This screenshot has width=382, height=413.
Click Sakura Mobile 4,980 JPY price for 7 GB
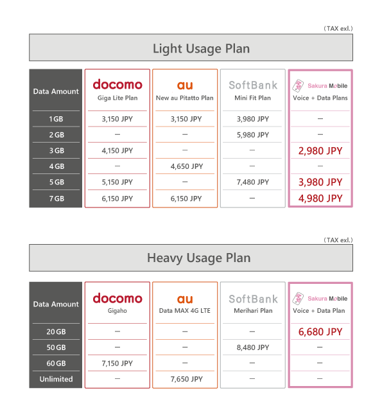click(x=320, y=198)
